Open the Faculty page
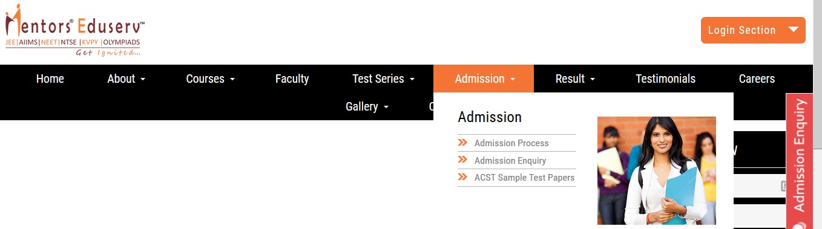Screen dimensions: 822x229 pyautogui.click(x=292, y=79)
